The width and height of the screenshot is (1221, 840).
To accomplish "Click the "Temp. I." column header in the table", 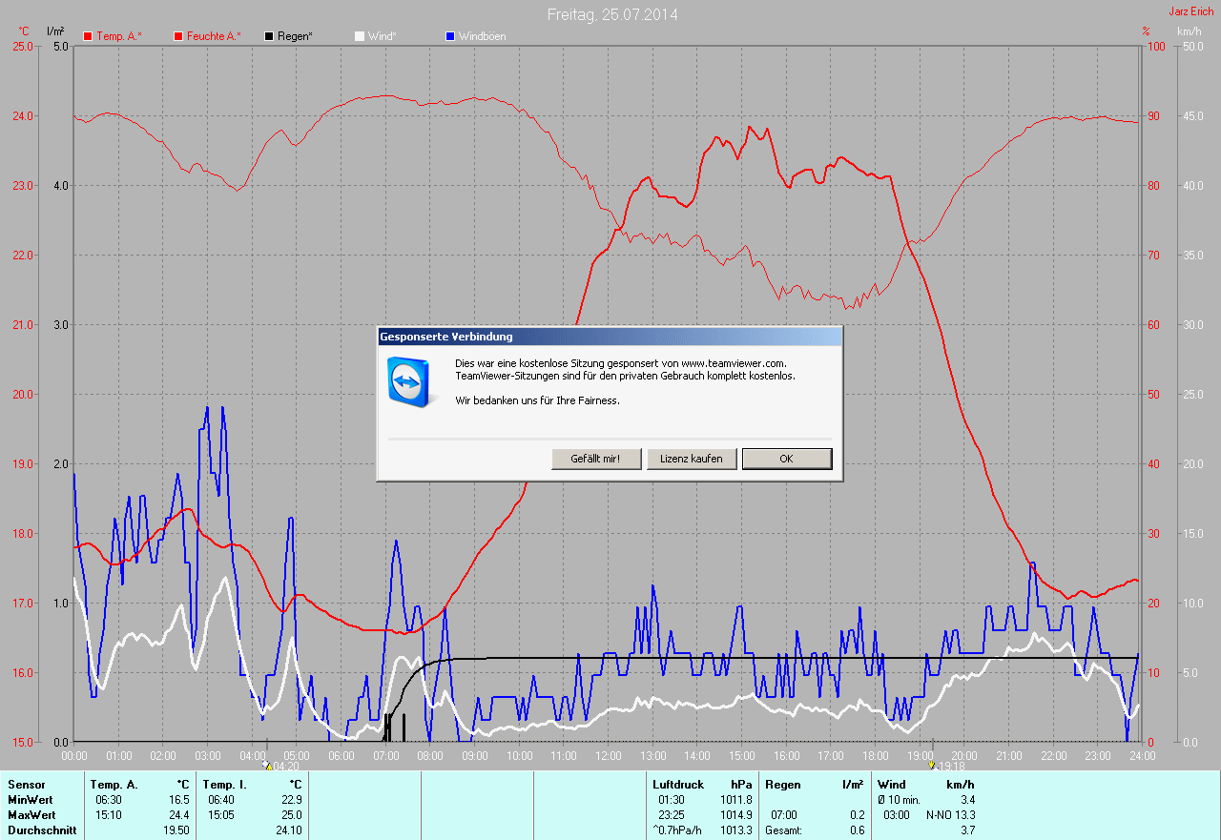I will click(224, 785).
